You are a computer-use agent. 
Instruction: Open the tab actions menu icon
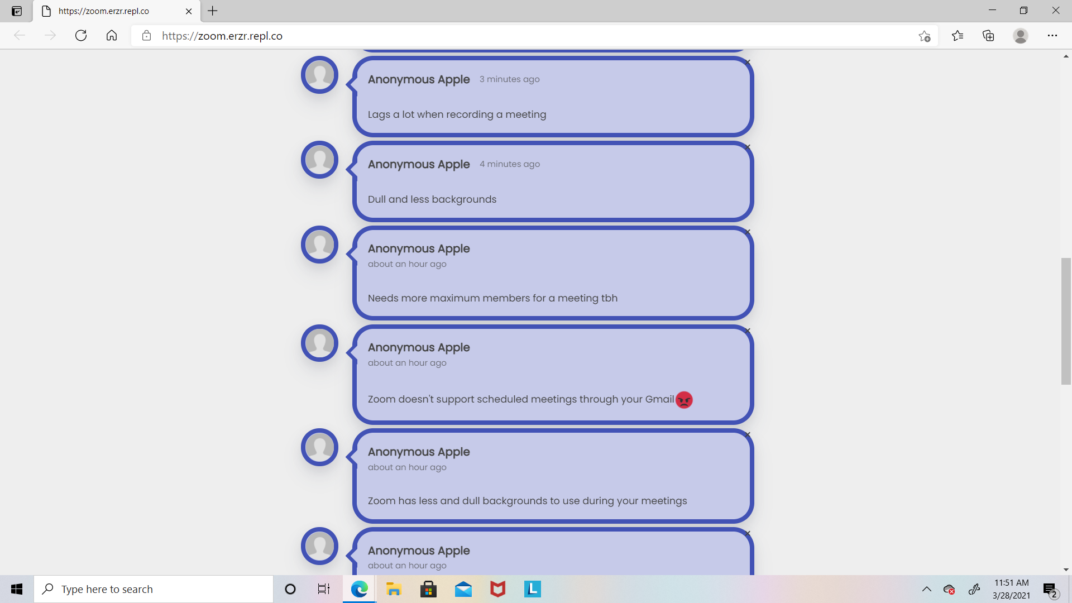pos(17,11)
